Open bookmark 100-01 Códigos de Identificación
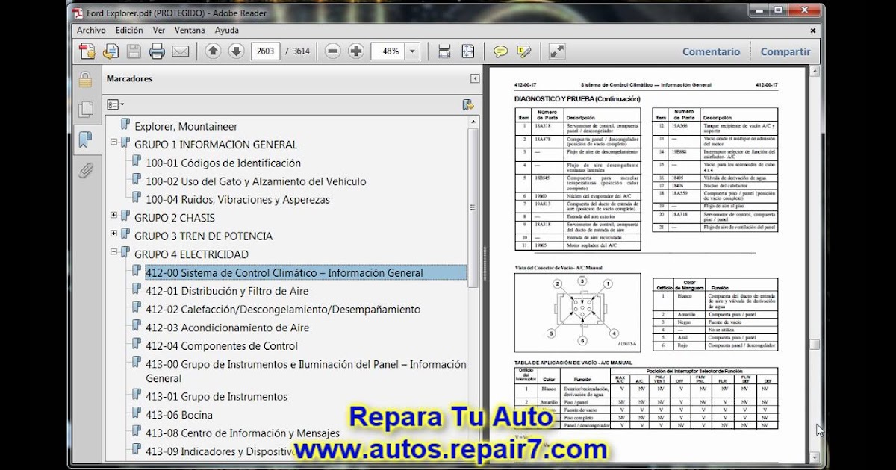 click(x=223, y=163)
